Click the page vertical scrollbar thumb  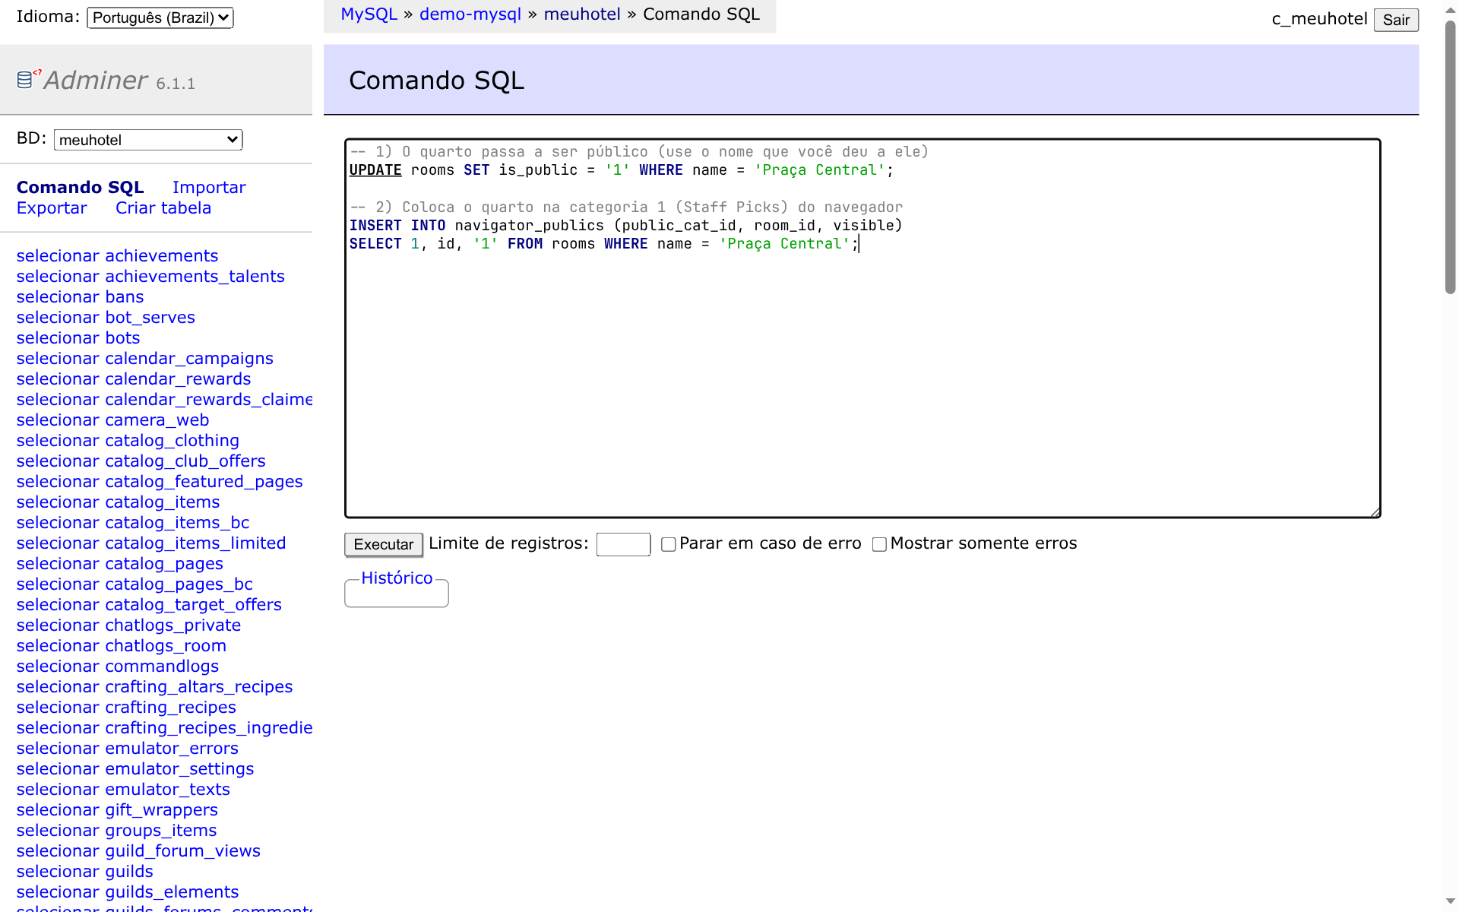click(1450, 156)
